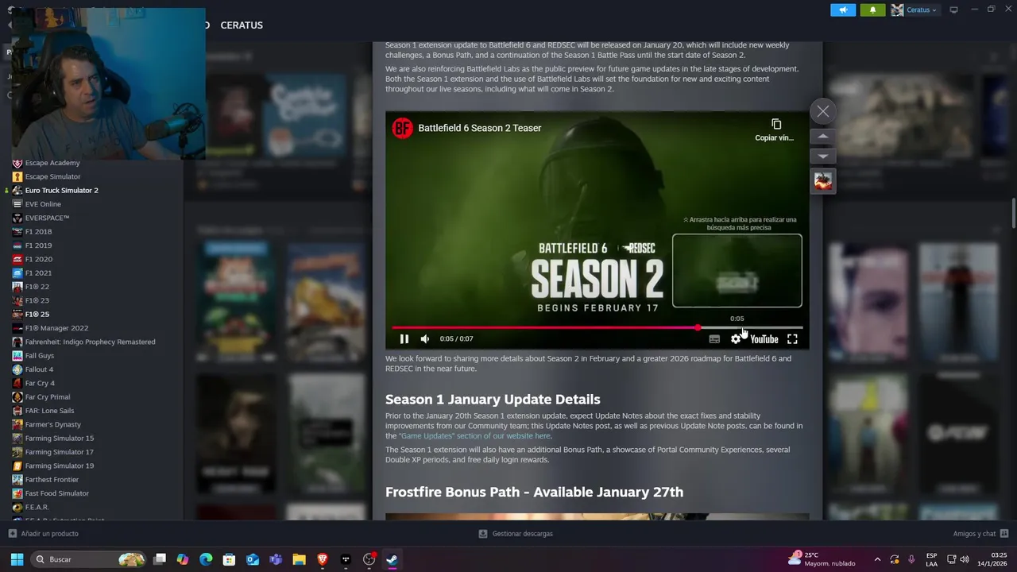Open Gestionar descargas

pos(515,534)
